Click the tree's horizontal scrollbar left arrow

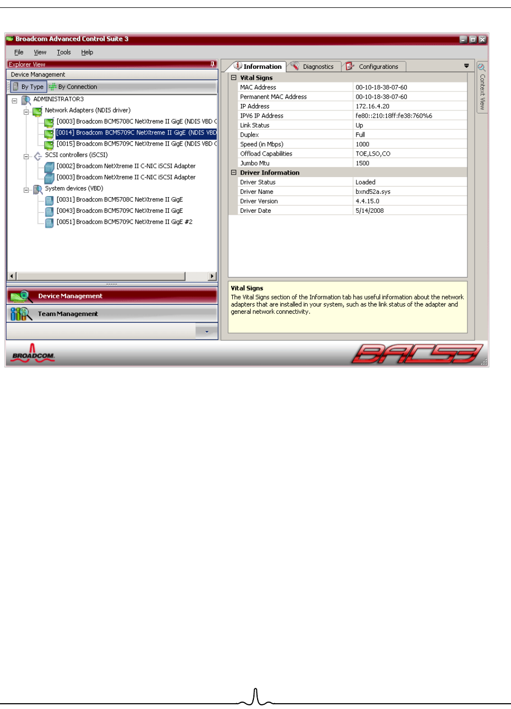coord(12,276)
